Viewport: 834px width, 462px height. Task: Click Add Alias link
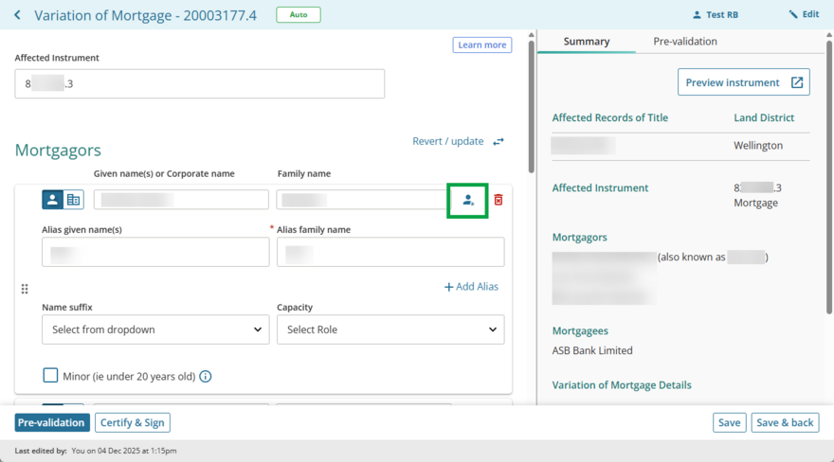[471, 287]
